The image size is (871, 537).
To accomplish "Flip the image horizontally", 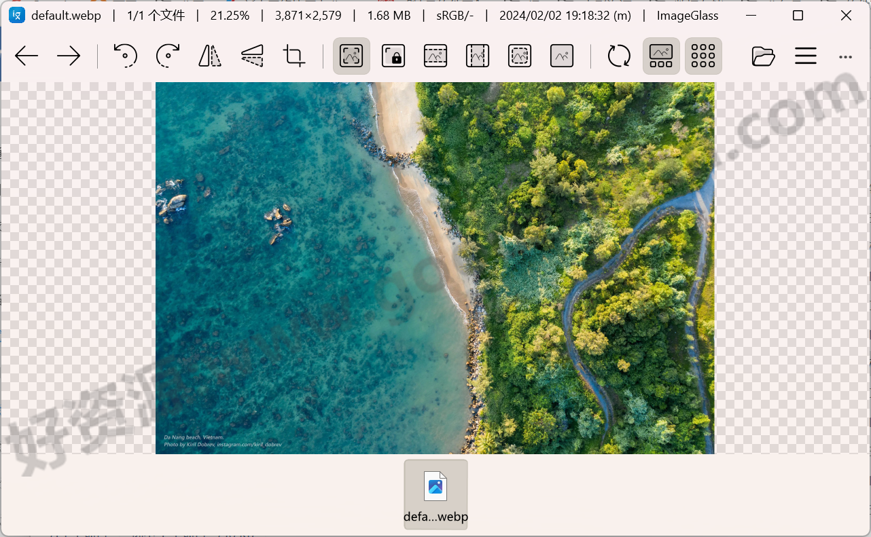I will coord(210,56).
